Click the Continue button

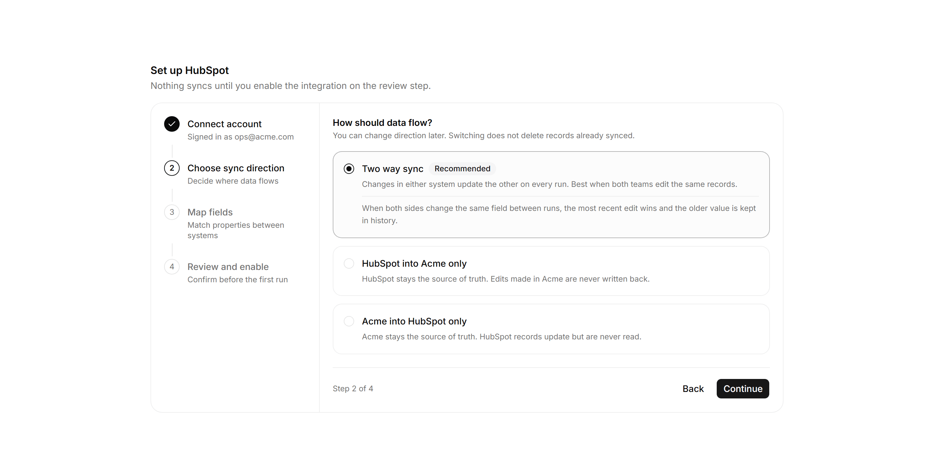pyautogui.click(x=743, y=389)
